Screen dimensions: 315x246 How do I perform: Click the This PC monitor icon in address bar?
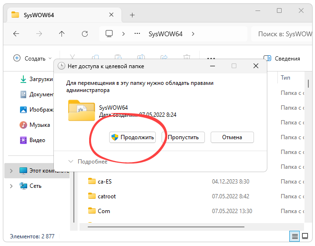109,33
